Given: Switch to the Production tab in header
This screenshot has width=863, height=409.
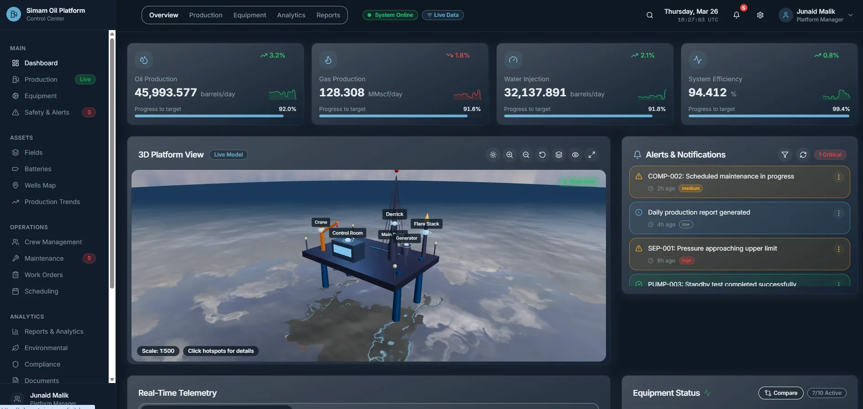Looking at the screenshot, I should (206, 15).
